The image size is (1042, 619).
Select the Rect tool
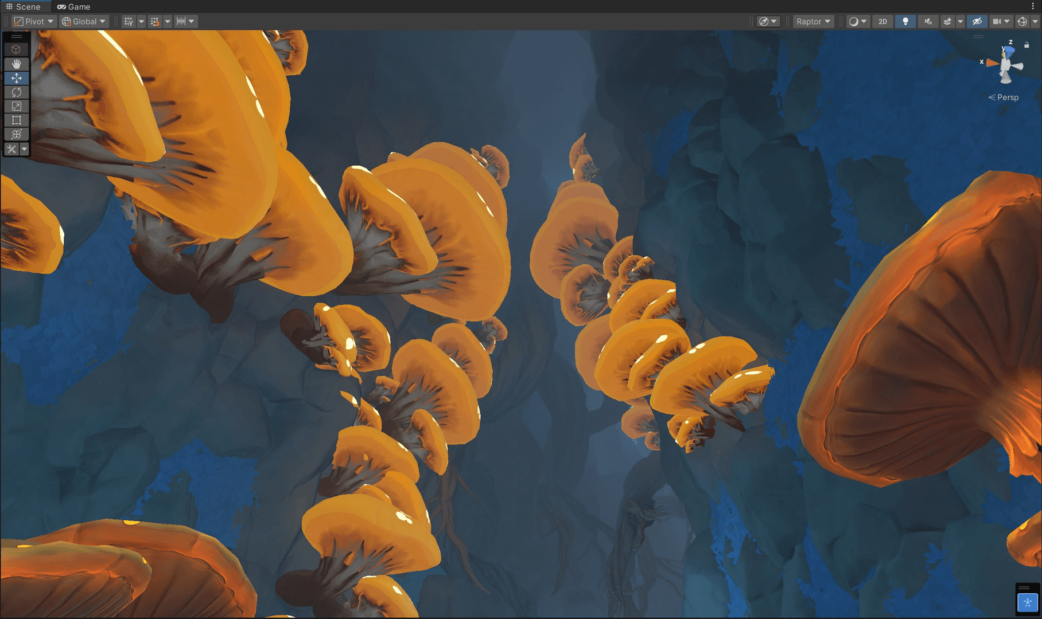point(16,120)
